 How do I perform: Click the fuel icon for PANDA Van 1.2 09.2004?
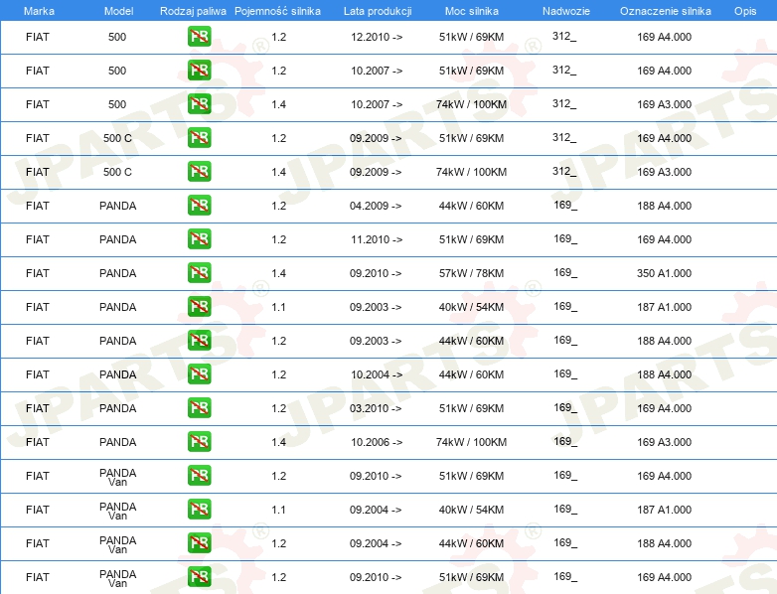[x=199, y=542]
